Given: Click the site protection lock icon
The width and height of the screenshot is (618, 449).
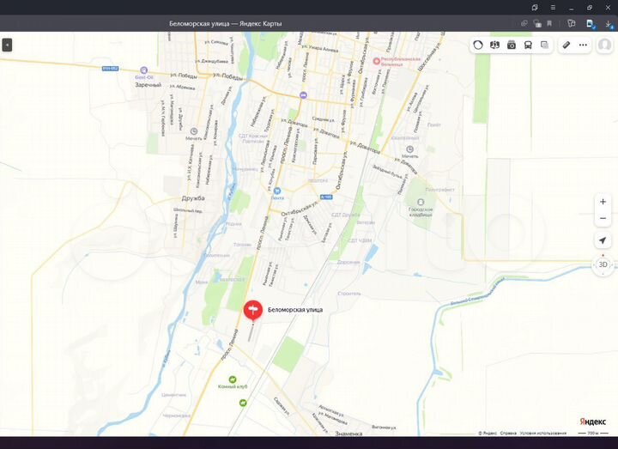Looking at the screenshot, I should click(x=536, y=24).
